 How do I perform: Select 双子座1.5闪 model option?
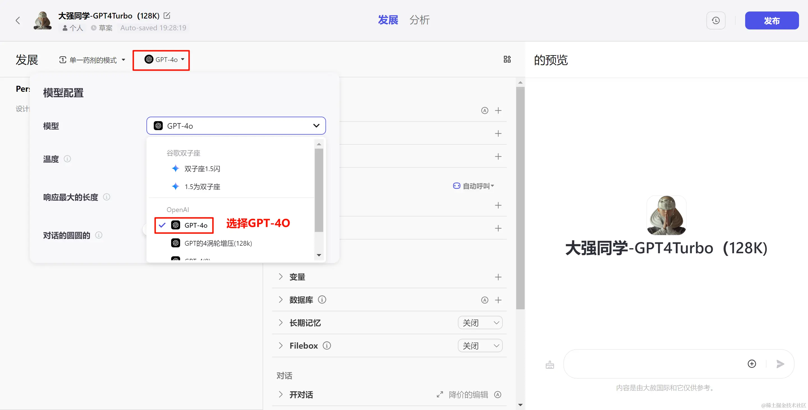[x=202, y=169]
